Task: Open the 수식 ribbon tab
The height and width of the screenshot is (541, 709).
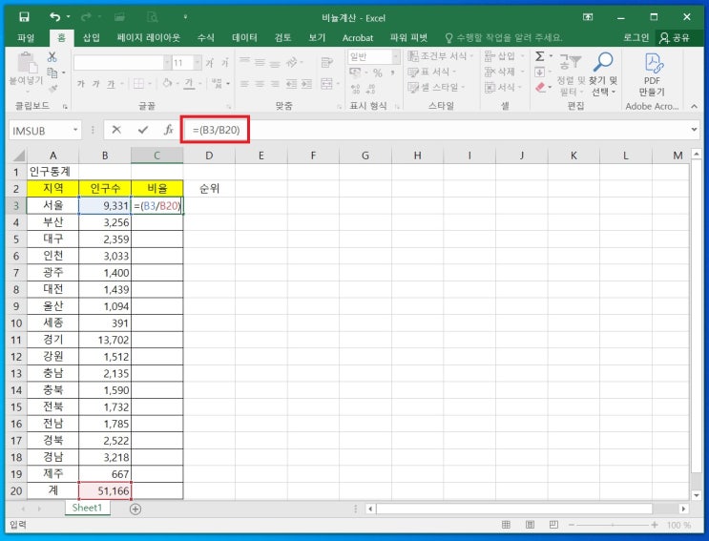Action: coord(205,37)
